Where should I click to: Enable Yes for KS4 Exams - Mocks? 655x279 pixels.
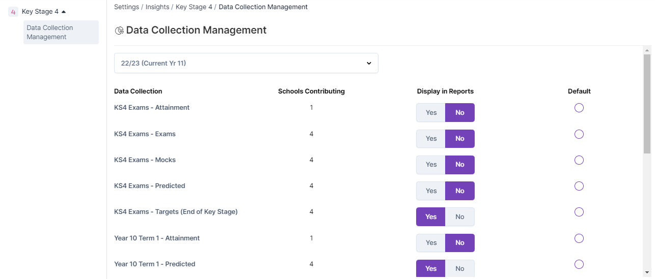click(431, 165)
